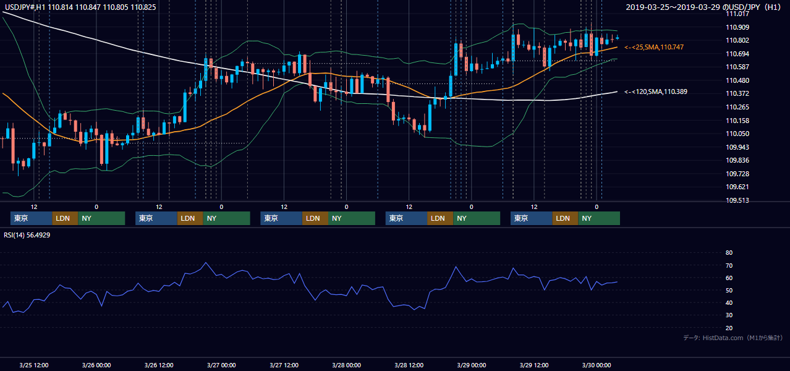Select the 109.728 price axis label

pos(737,174)
